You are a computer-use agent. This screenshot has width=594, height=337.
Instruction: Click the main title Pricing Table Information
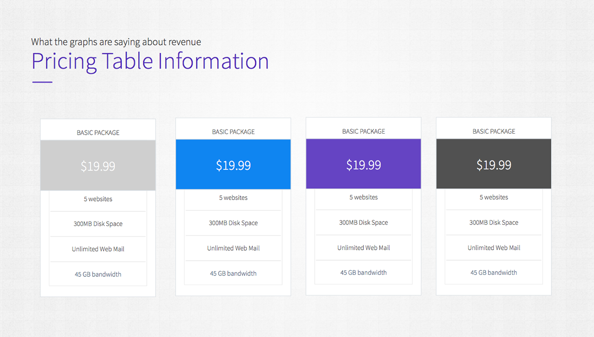(150, 61)
